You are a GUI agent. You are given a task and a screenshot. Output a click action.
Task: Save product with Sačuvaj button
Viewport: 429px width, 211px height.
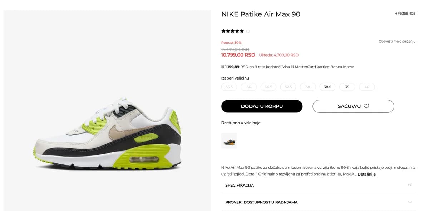point(353,106)
